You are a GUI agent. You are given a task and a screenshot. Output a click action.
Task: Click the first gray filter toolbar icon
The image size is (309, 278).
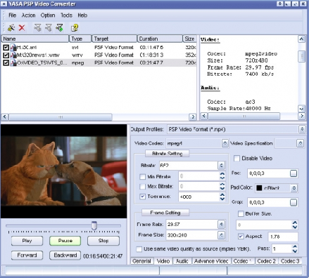click(x=37, y=27)
